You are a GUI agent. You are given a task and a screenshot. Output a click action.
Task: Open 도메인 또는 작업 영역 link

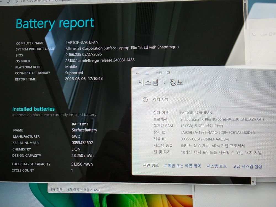[182, 166]
